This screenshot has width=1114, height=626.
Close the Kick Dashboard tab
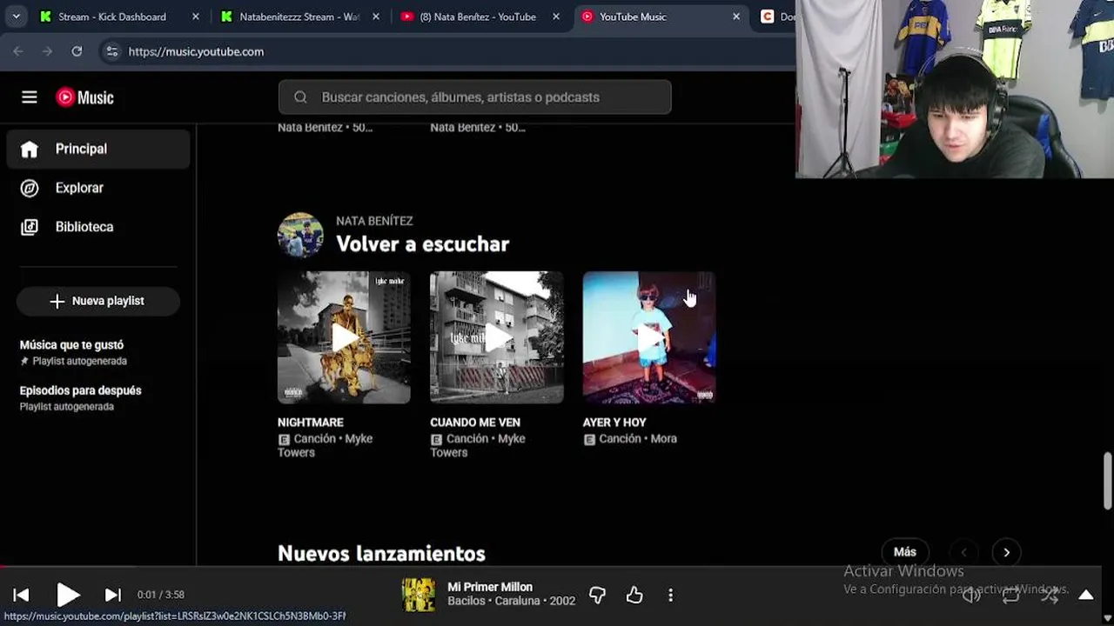196,17
